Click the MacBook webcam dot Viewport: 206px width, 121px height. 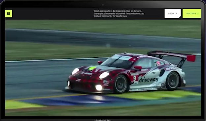tap(103, 5)
